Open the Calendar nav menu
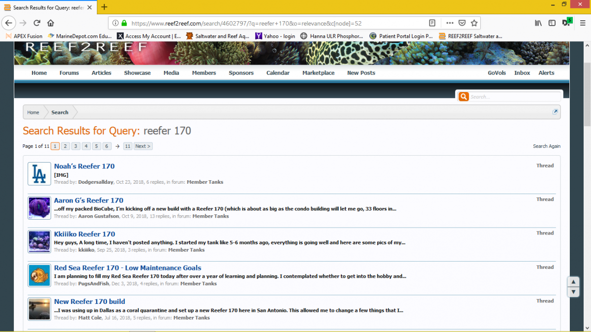 tap(278, 73)
